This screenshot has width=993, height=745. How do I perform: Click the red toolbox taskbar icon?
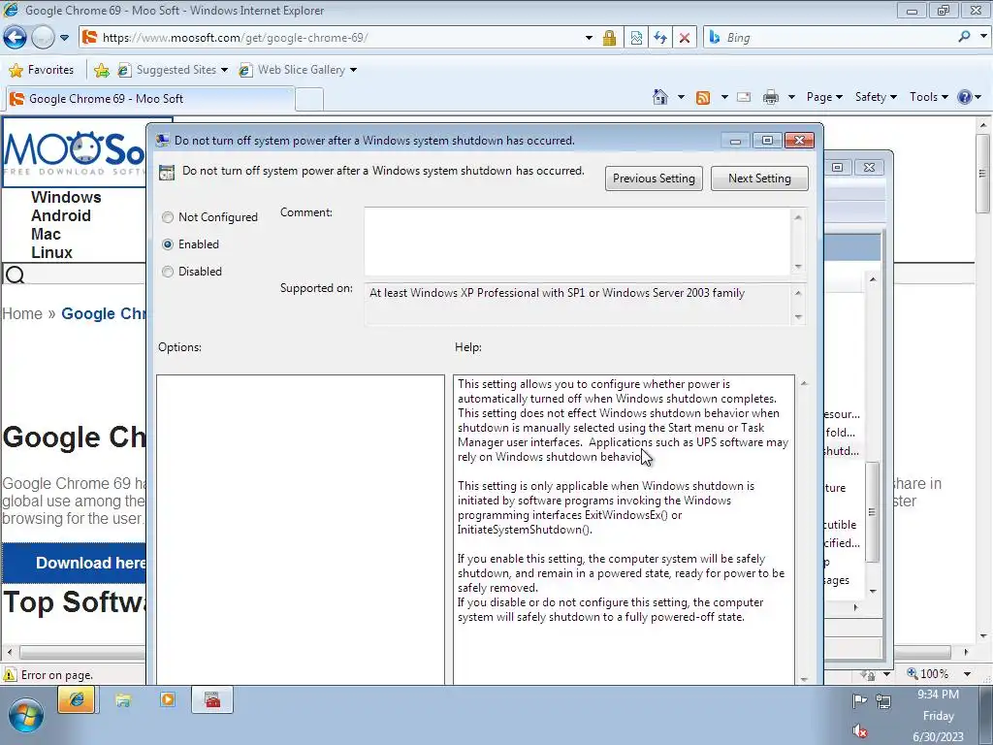coord(212,700)
